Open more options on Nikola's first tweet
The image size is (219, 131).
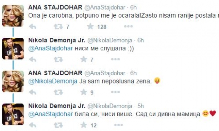click(x=115, y=60)
